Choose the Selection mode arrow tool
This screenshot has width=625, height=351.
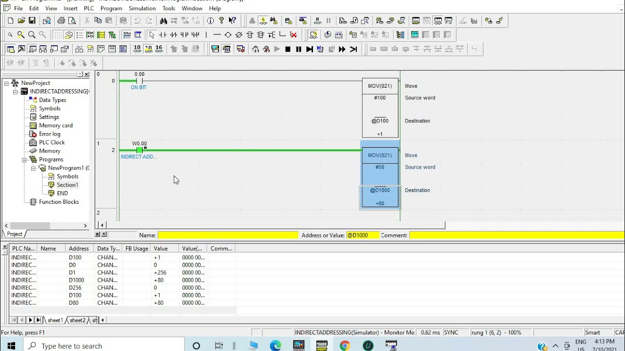[152, 35]
